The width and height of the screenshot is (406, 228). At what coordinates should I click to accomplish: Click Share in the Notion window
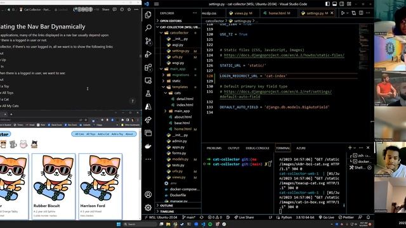pos(105,9)
